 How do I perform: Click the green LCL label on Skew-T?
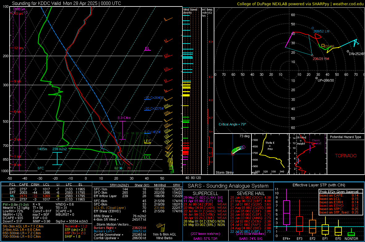click(147, 157)
